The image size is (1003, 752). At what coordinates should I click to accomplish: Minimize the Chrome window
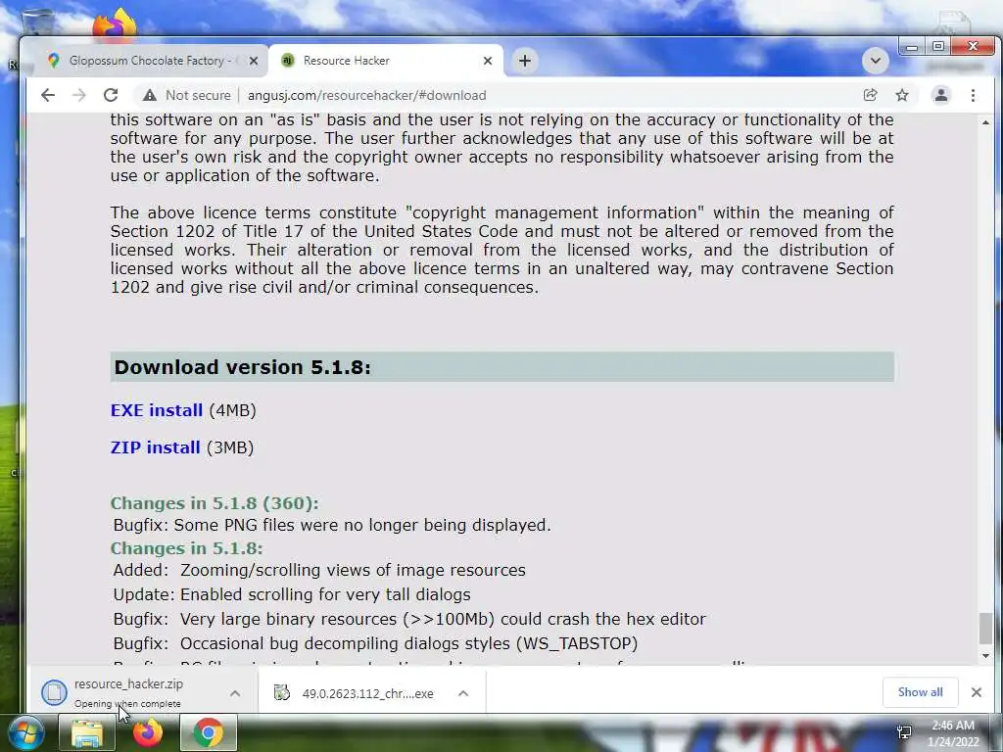[x=912, y=46]
